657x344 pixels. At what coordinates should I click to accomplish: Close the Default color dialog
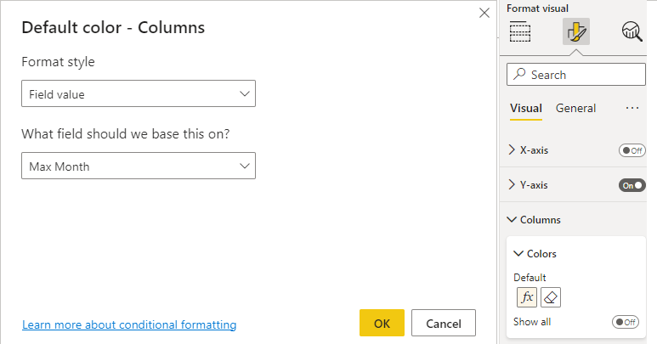coord(484,13)
